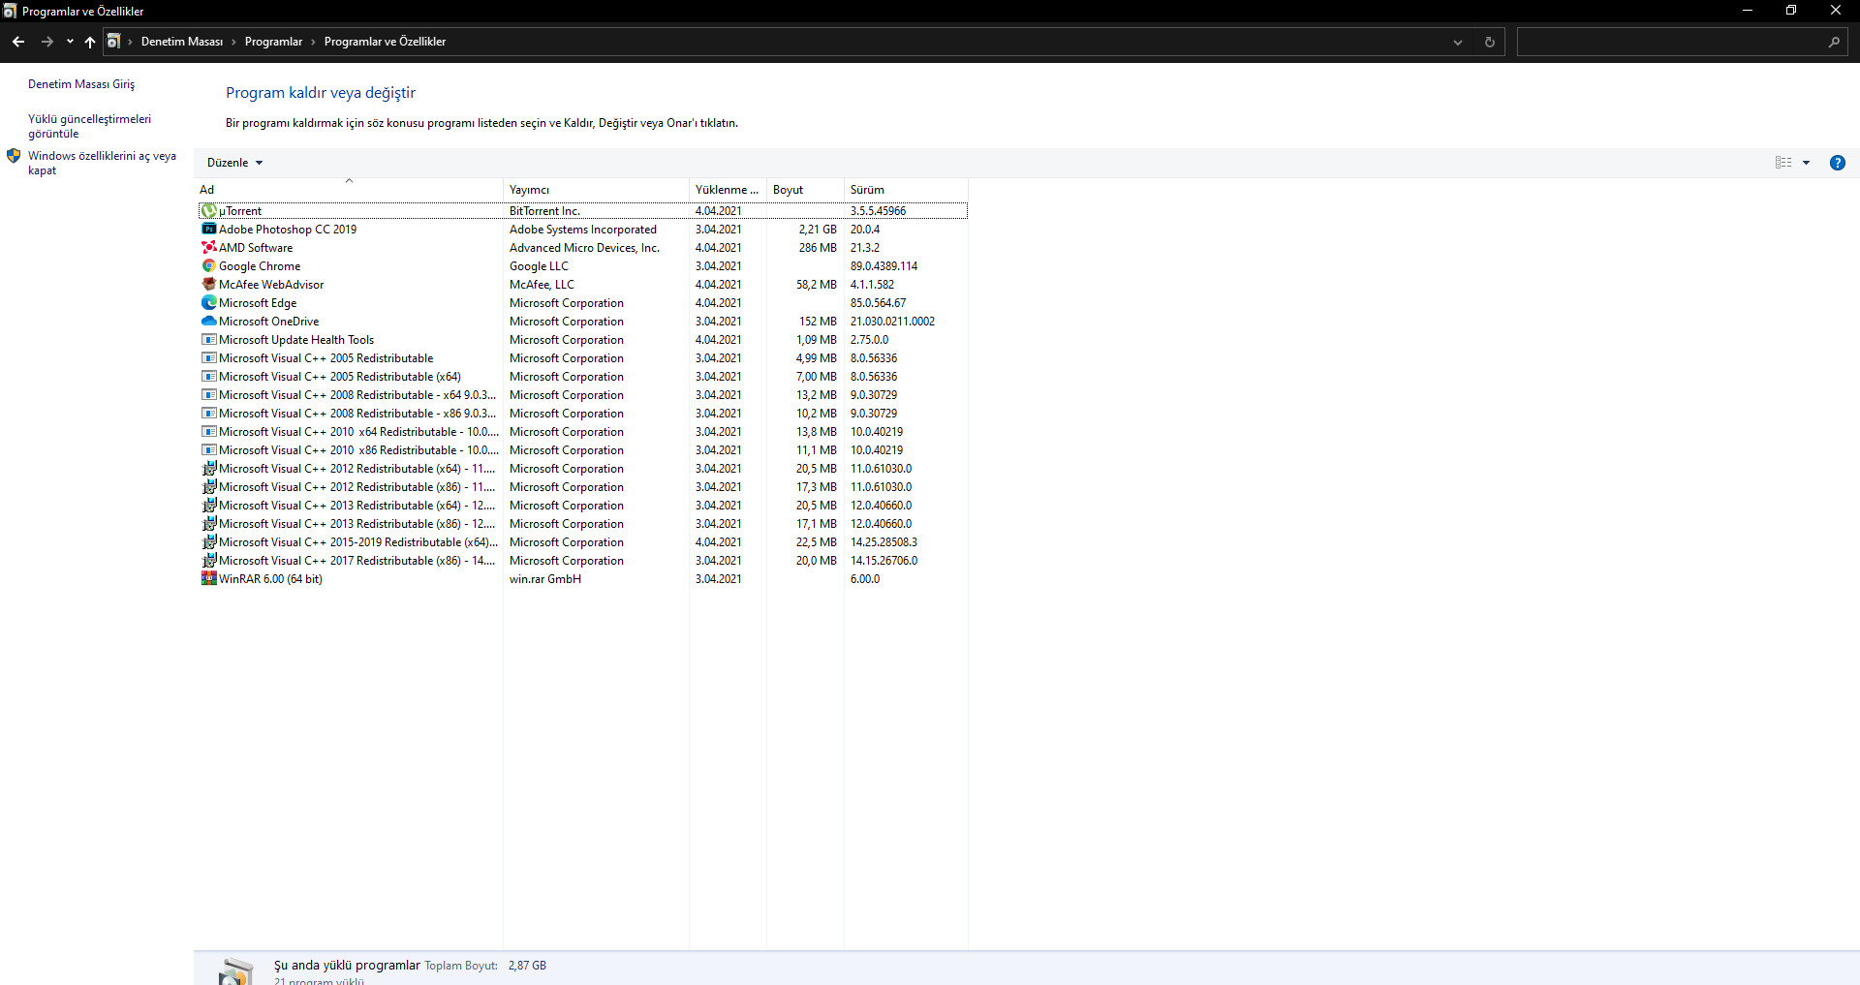Sort by the Boyut column header

click(805, 190)
